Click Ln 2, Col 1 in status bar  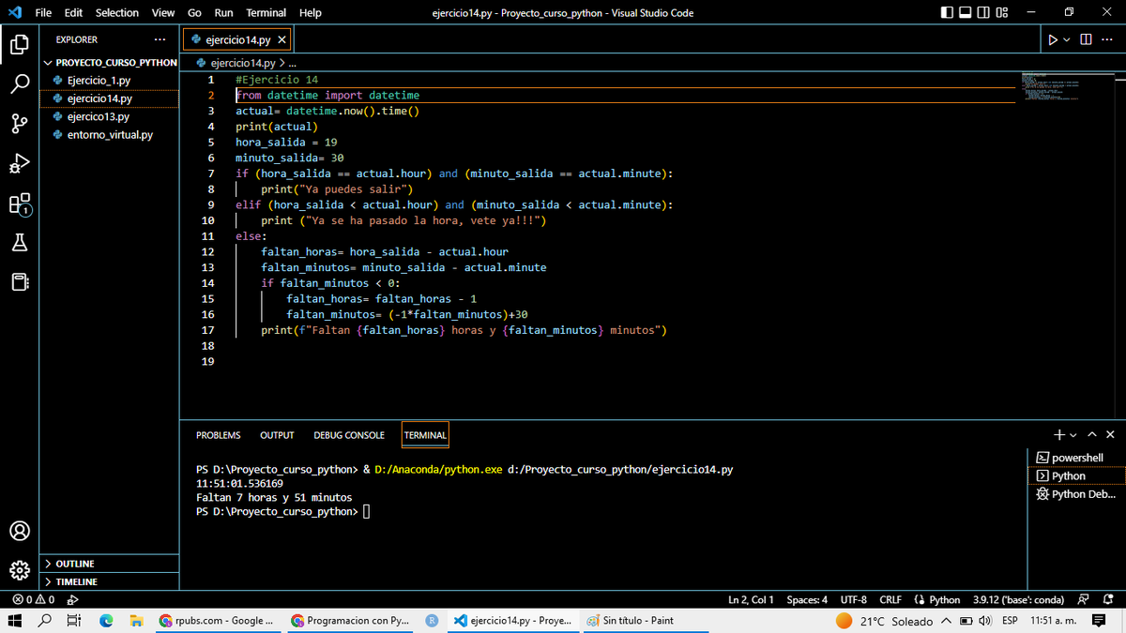[x=751, y=599]
